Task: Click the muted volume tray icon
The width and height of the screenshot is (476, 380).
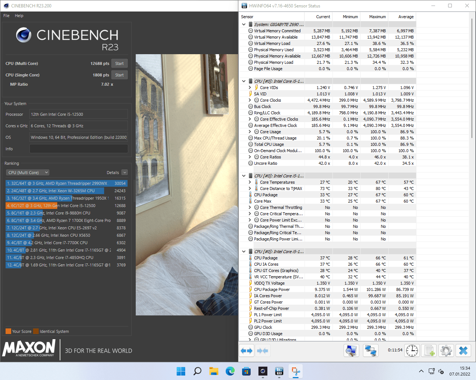Action: pos(441,371)
